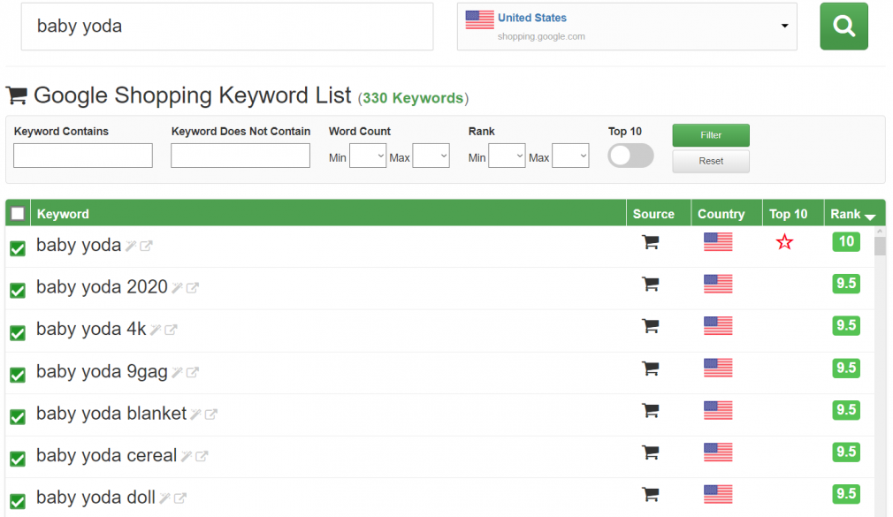Click the wand icon beside 'baby yoda 2020'
The height and width of the screenshot is (517, 893).
click(x=177, y=288)
